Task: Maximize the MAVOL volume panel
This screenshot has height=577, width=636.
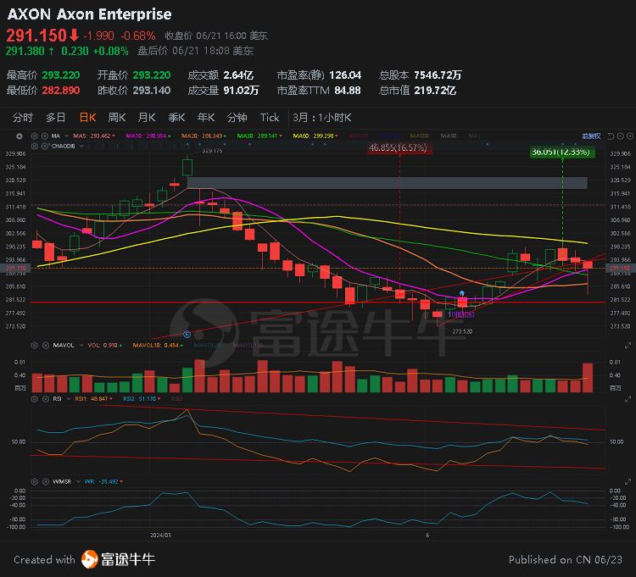Action: 628,345
